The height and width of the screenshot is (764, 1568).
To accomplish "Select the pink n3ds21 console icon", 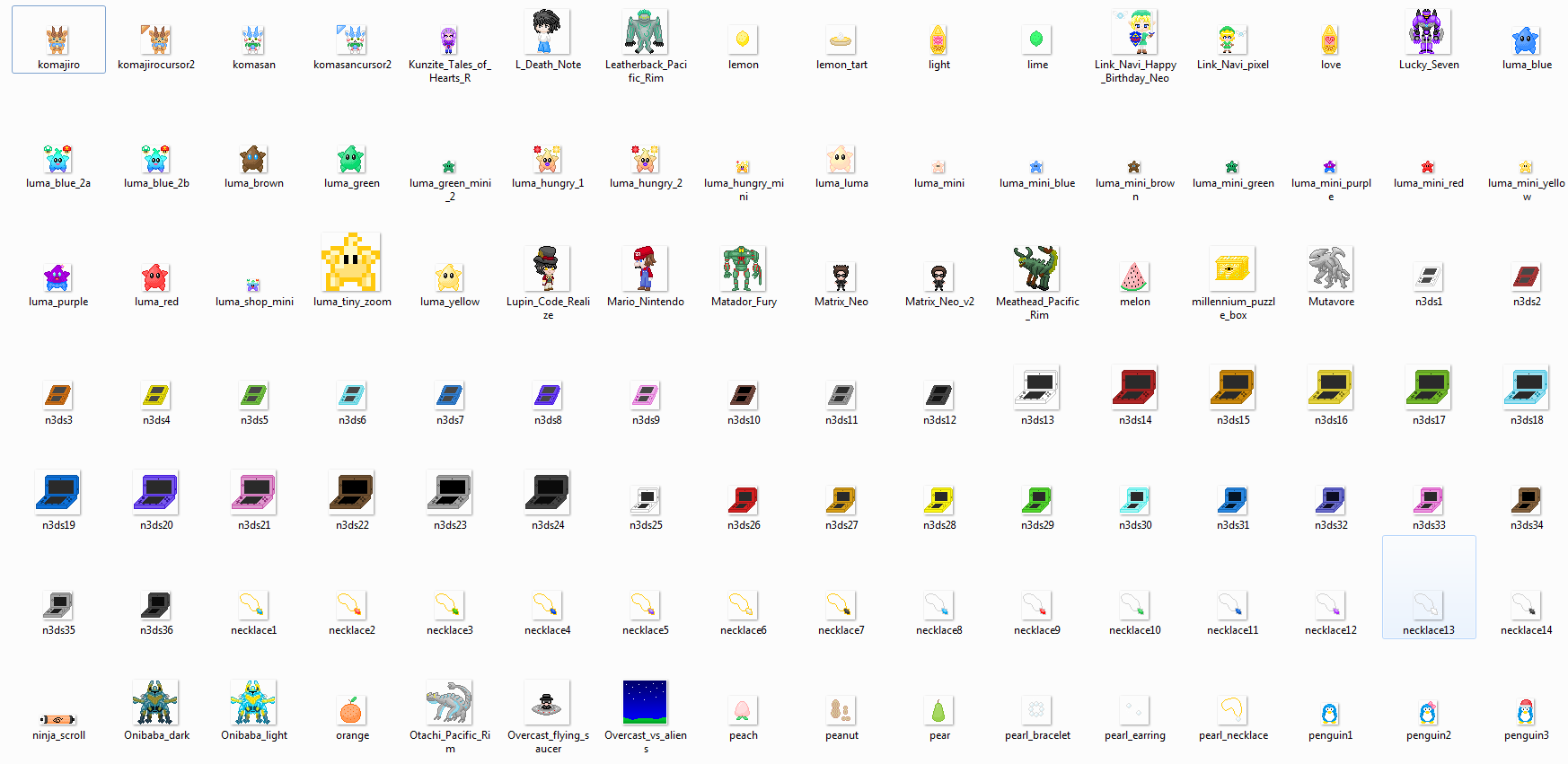I will [x=254, y=492].
